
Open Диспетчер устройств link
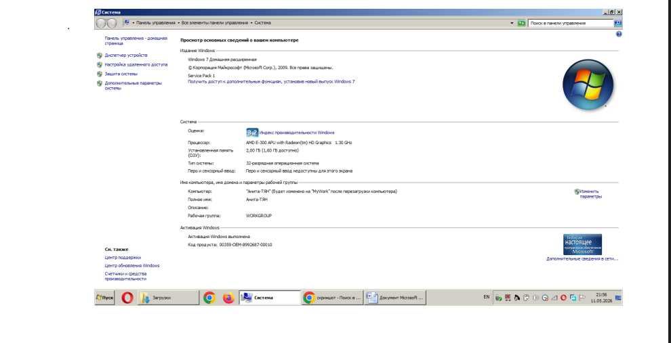126,55
